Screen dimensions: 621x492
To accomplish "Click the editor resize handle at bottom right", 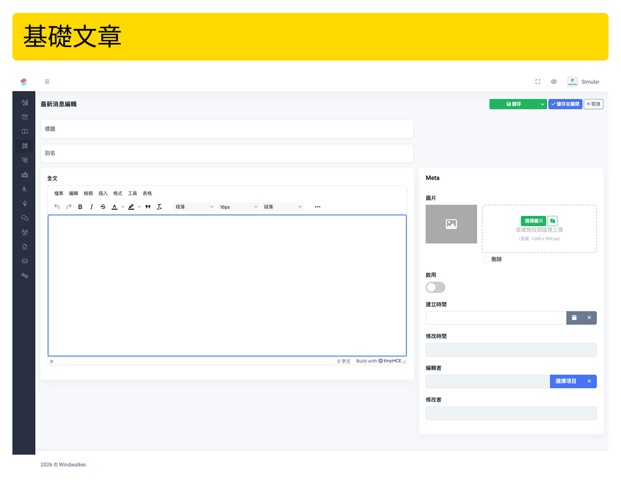I will [404, 362].
